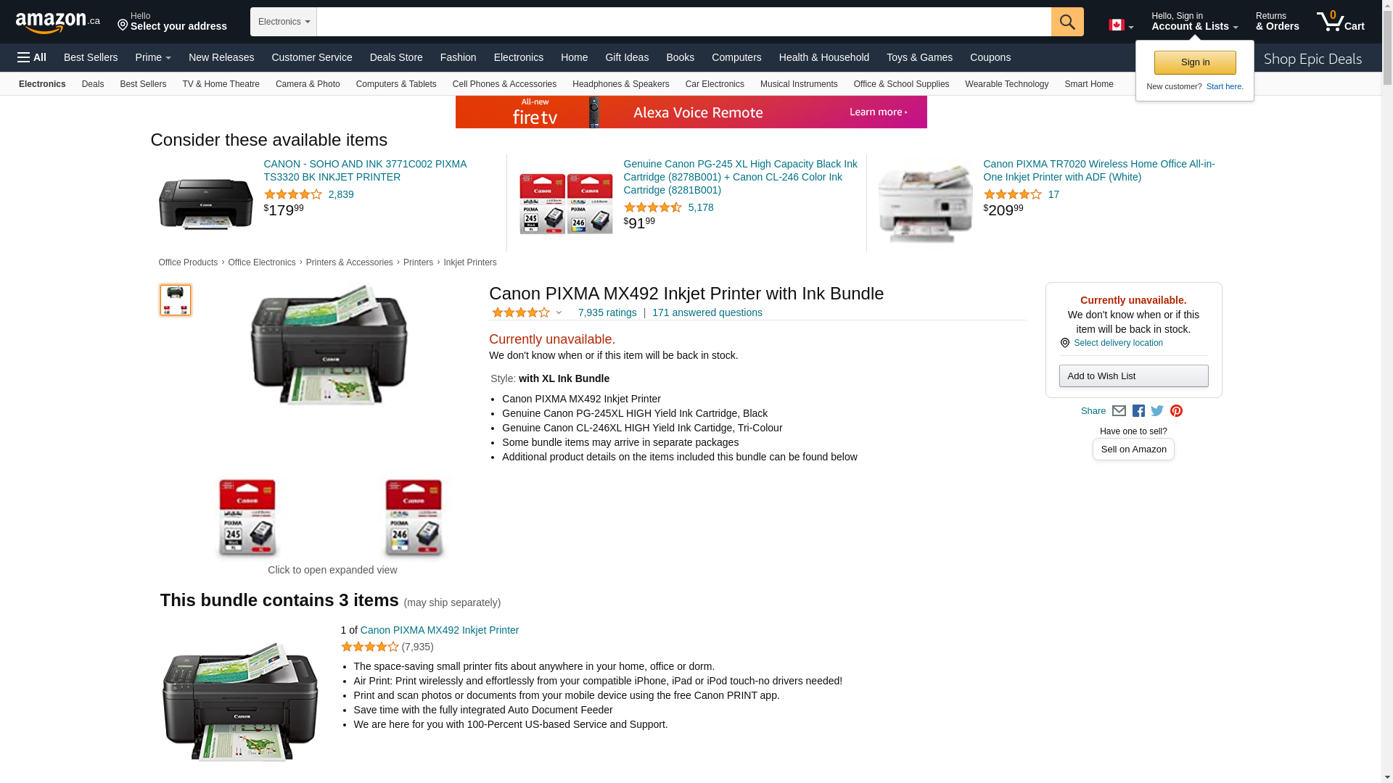
Task: Open the Prime menu
Action: click(x=153, y=57)
